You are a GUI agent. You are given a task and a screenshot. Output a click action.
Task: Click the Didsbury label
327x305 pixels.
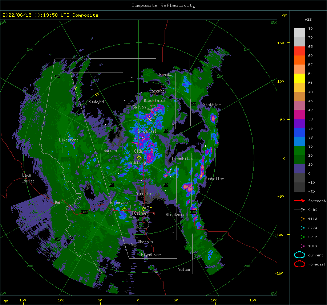pyautogui.click(x=137, y=162)
